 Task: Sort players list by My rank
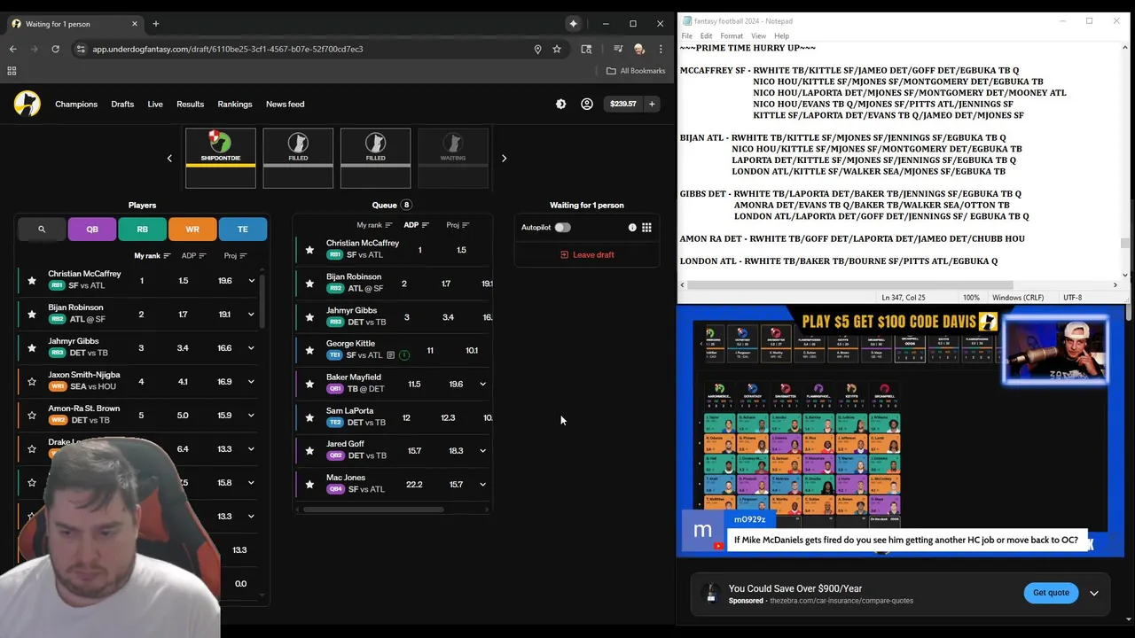click(153, 256)
